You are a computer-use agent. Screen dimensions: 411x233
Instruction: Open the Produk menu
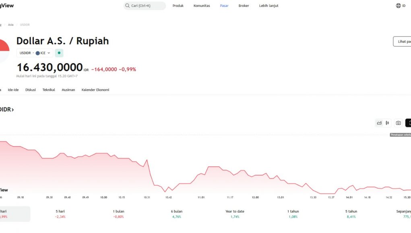178,6
